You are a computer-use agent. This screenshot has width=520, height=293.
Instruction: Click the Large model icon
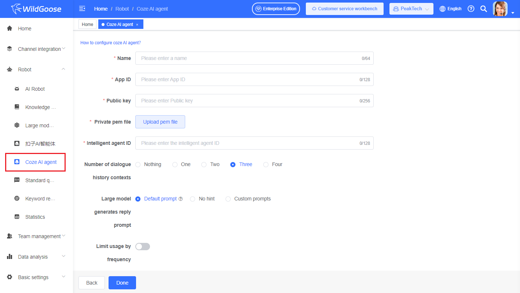coord(17,125)
